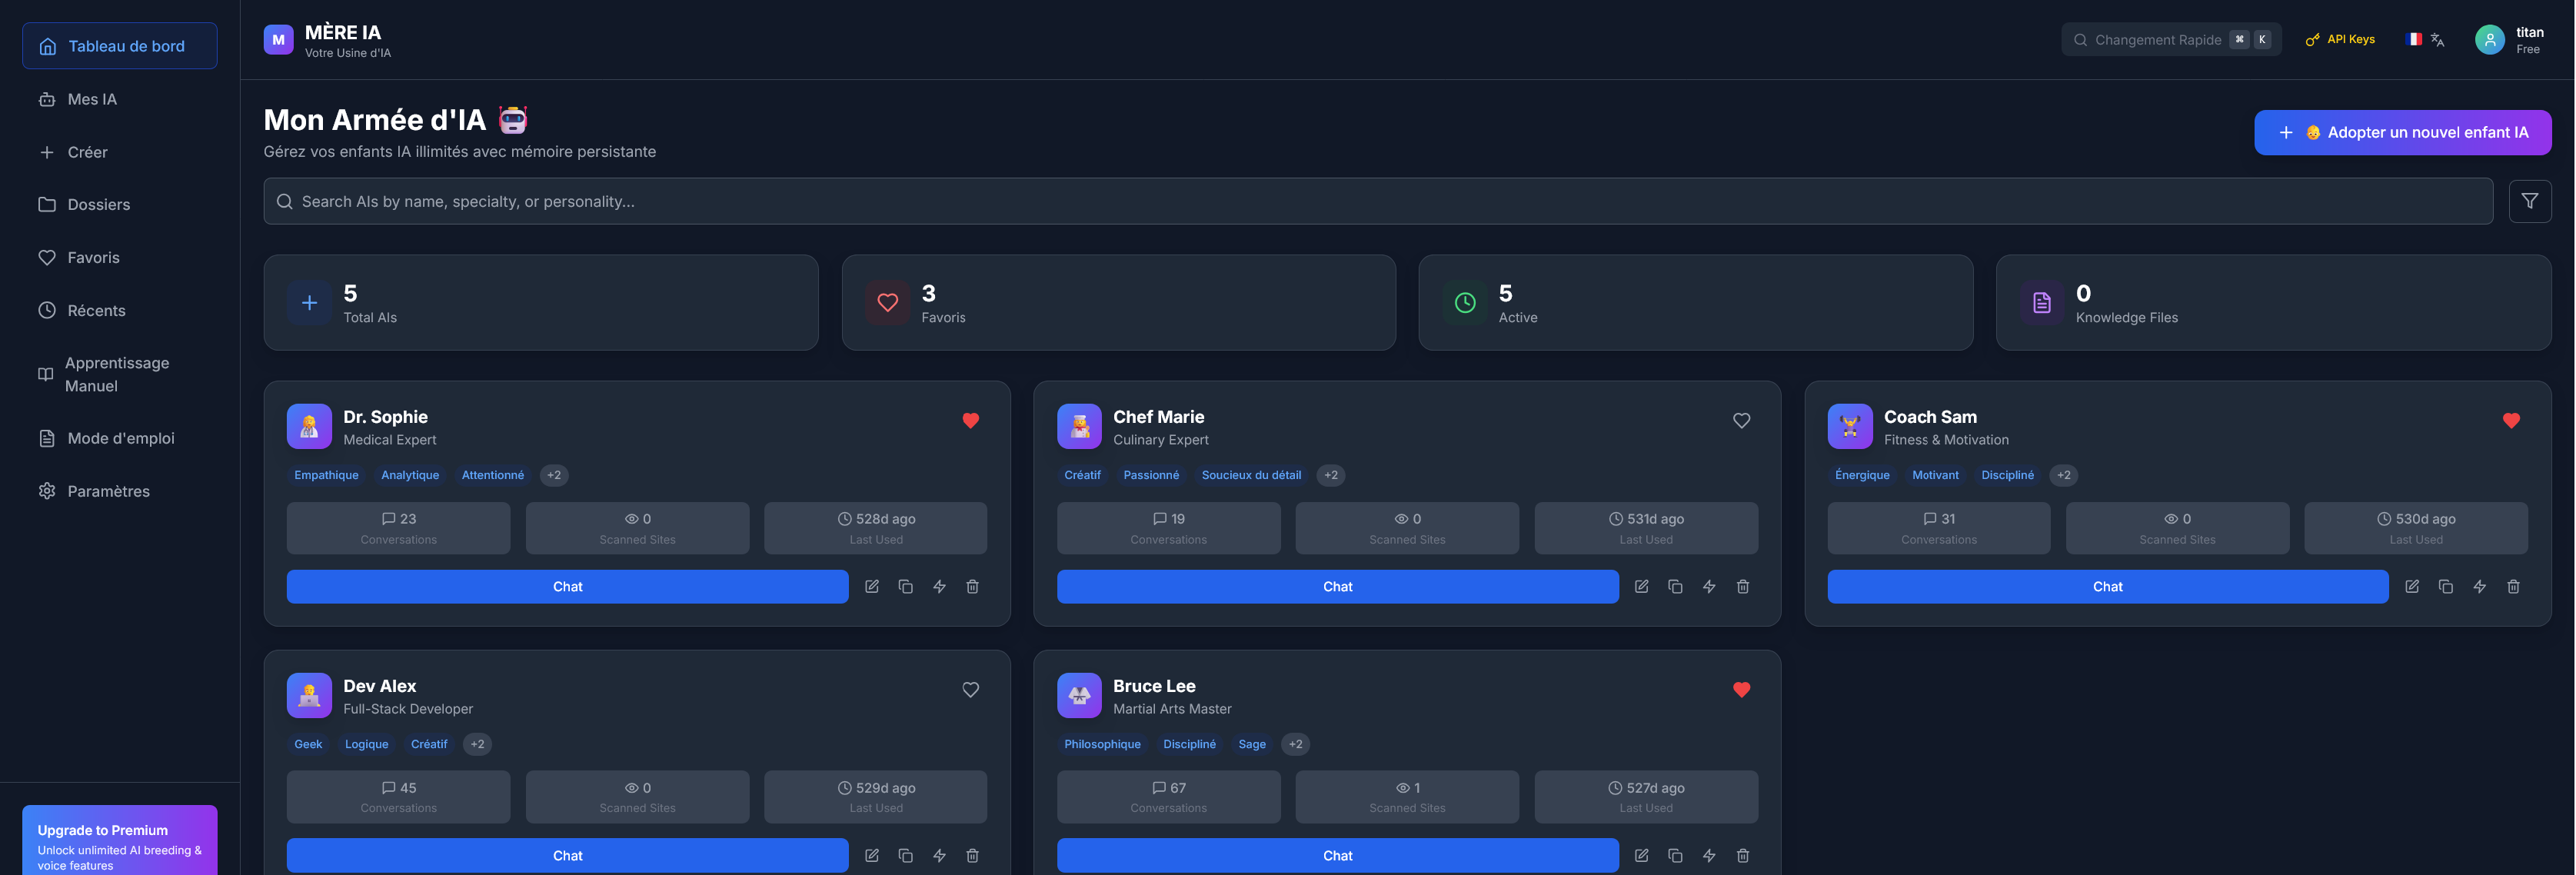The width and height of the screenshot is (2576, 875).
Task: Duplicate the Dr. Sophie AI card
Action: pyautogui.click(x=906, y=587)
